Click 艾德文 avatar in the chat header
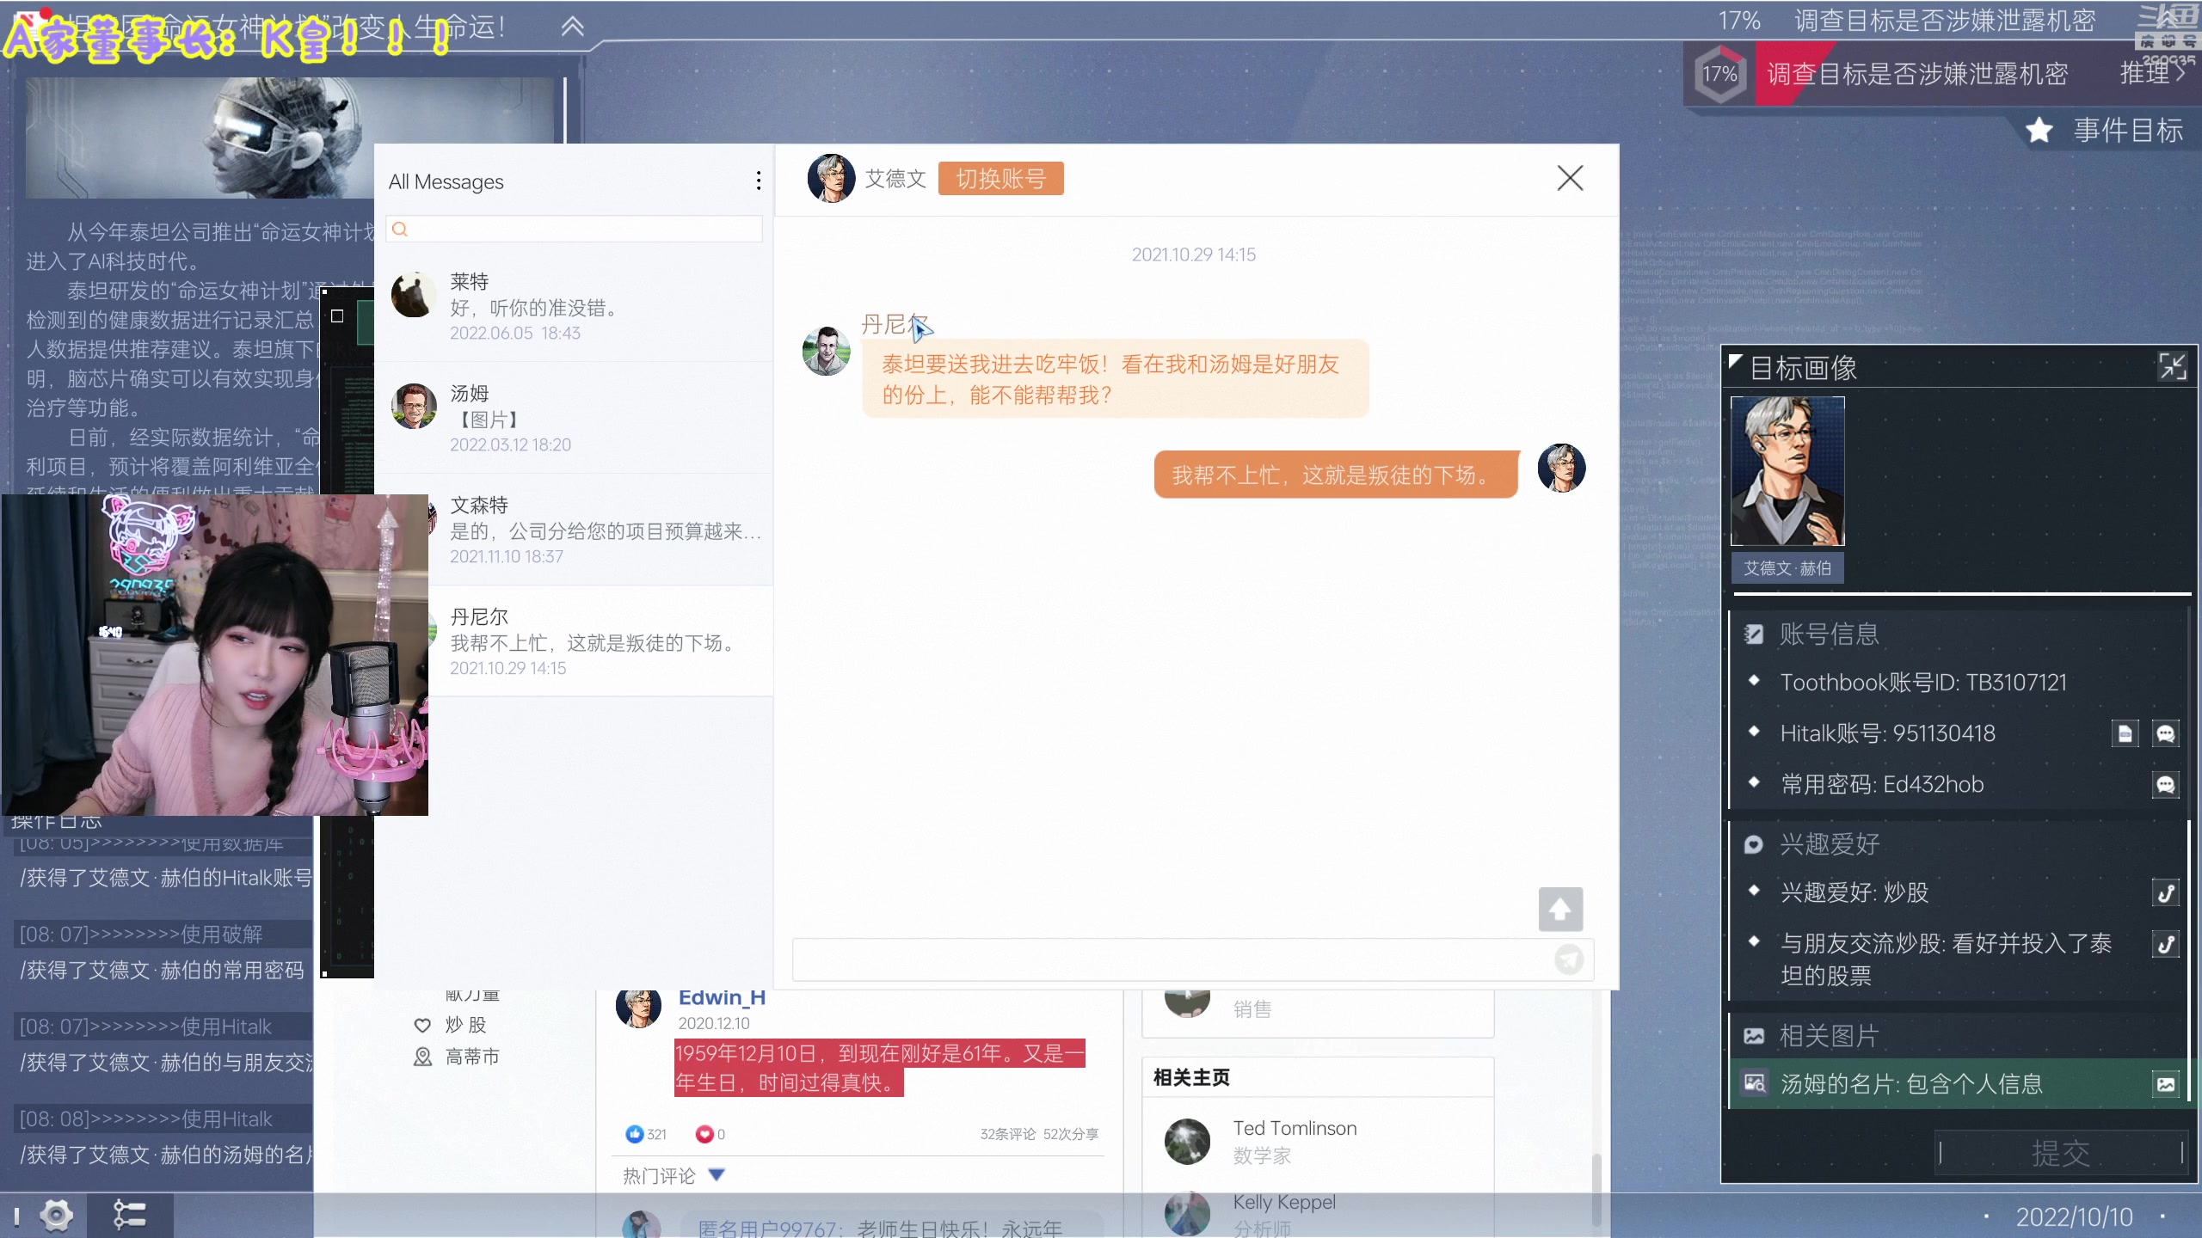2202x1238 pixels. 831,179
